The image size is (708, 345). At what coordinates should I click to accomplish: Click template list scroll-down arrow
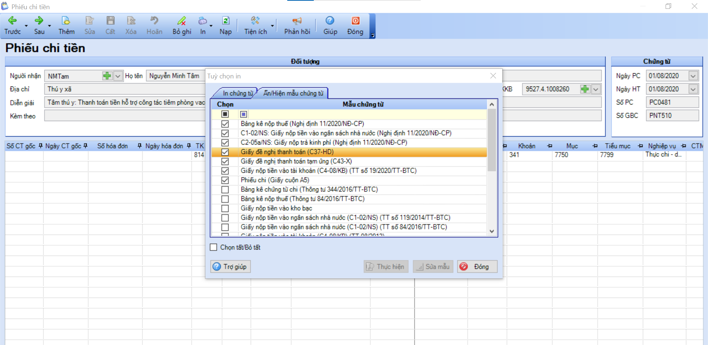(x=492, y=231)
